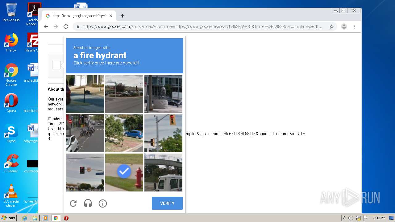Open Chrome three-dot menu

(x=354, y=27)
